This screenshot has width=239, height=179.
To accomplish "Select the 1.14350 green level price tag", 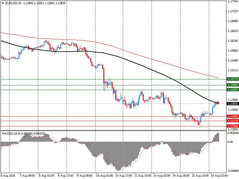I will tap(233, 90).
